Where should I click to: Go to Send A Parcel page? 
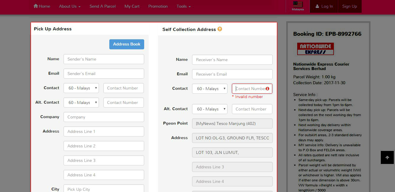pyautogui.click(x=103, y=6)
